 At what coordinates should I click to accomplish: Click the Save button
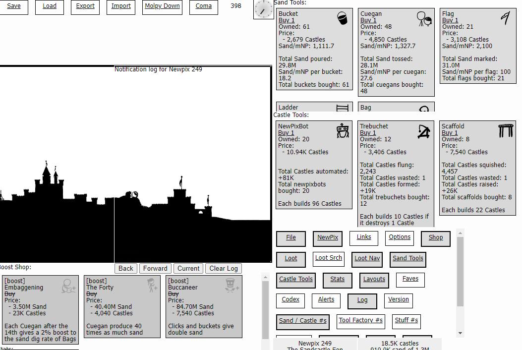14,6
